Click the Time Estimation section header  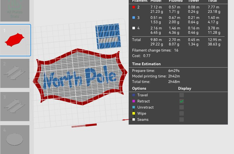[146, 64]
